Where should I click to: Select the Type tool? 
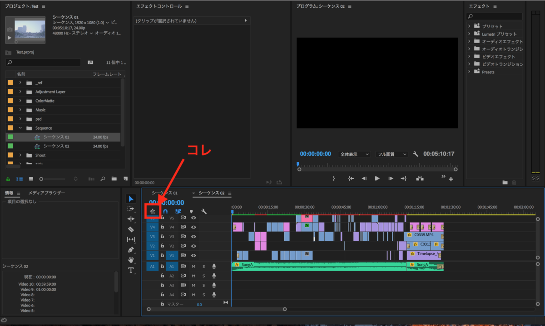(131, 270)
